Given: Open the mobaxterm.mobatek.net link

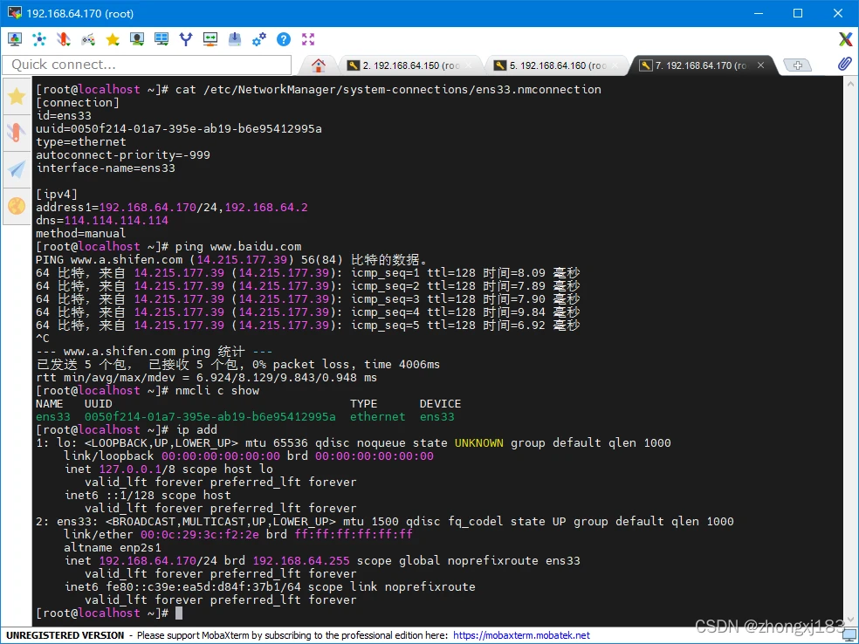Looking at the screenshot, I should pyautogui.click(x=521, y=635).
